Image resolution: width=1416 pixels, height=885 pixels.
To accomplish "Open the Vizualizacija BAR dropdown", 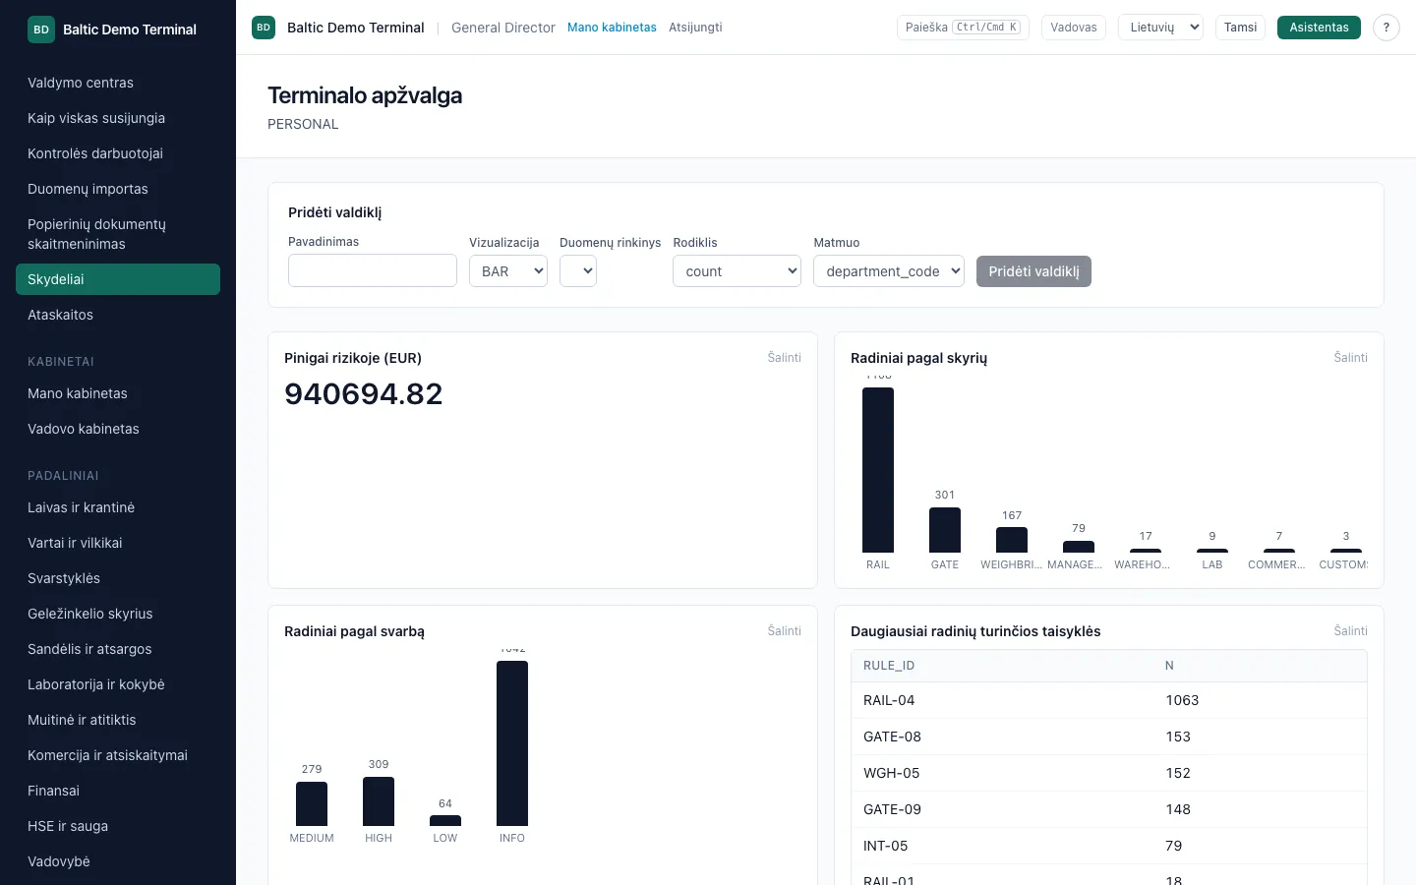I will (x=508, y=271).
